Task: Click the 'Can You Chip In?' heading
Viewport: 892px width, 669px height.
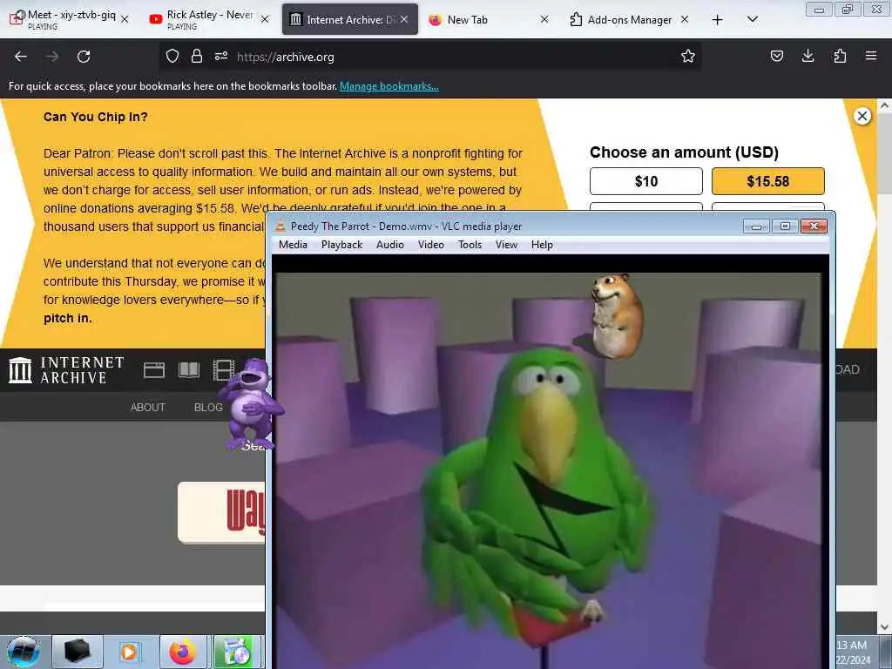Action: tap(96, 118)
